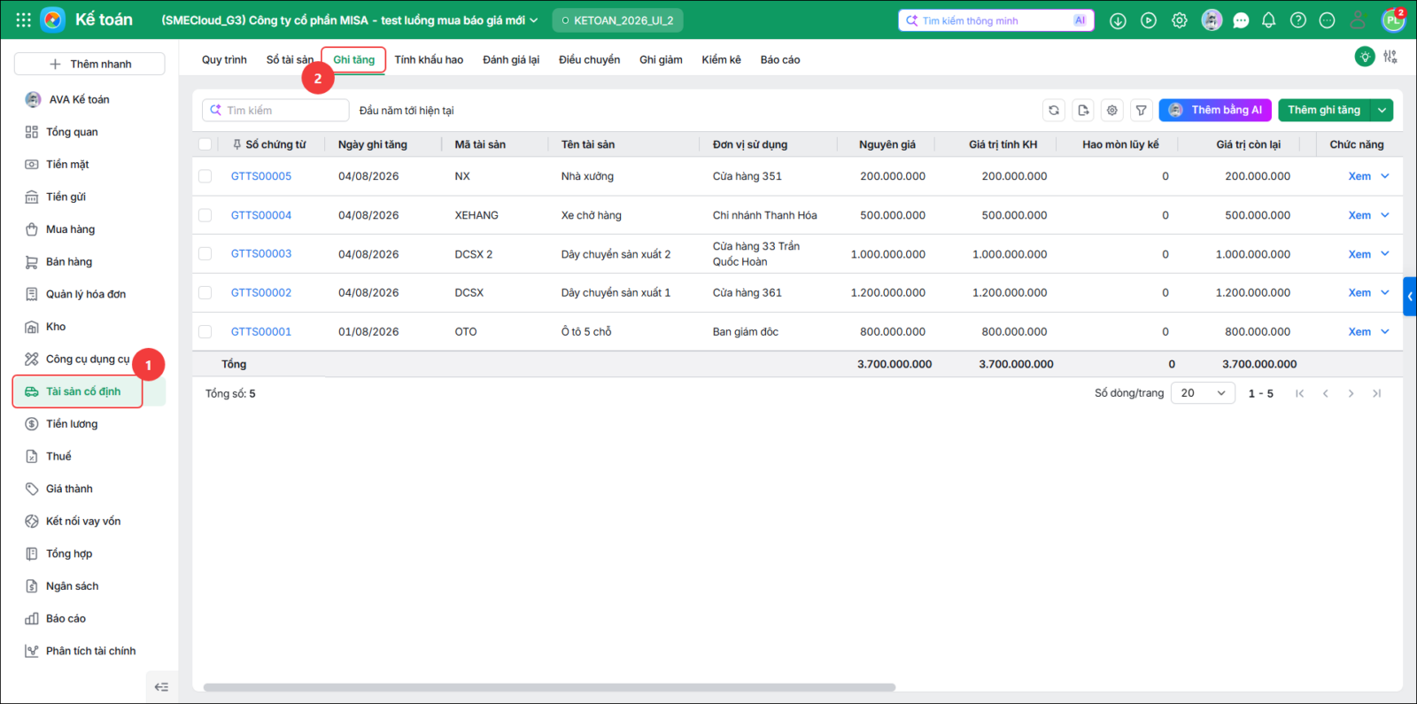Click the refresh data icon in toolbar
1417x704 pixels.
click(x=1054, y=111)
